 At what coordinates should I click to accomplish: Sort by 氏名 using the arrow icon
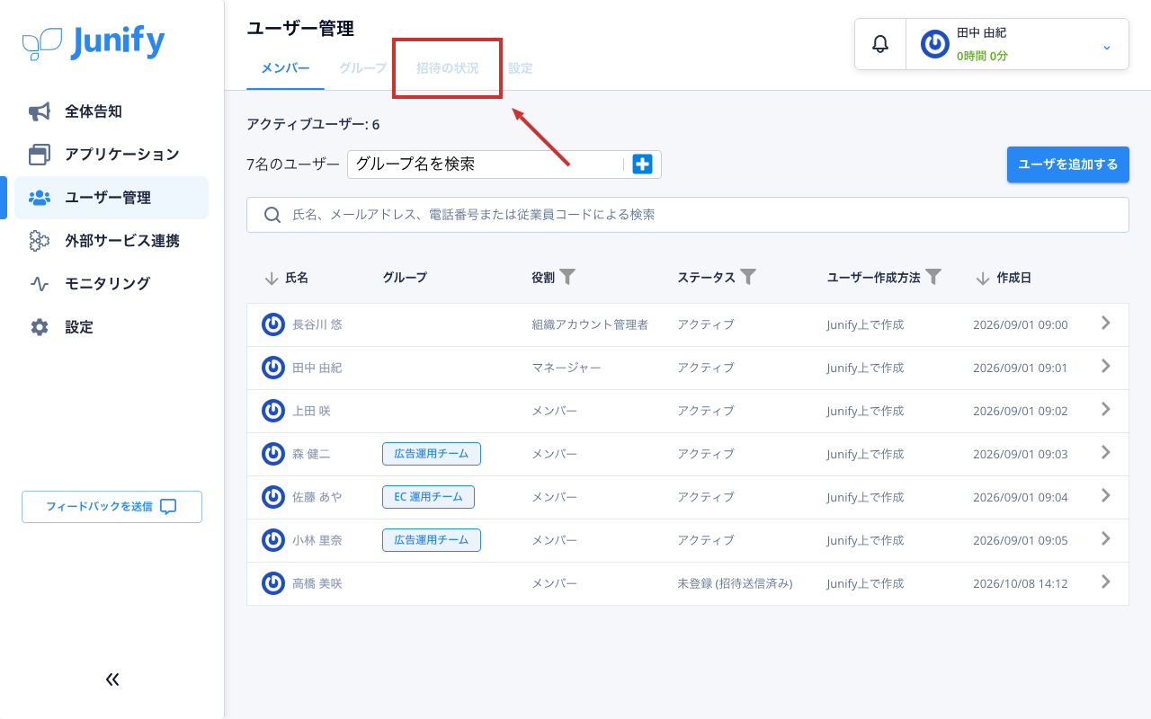click(272, 279)
